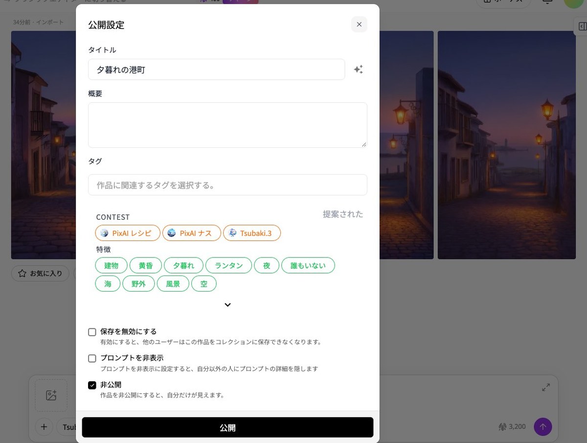587x443 pixels.
Task: Add the 風景 tag
Action: pyautogui.click(x=173, y=284)
